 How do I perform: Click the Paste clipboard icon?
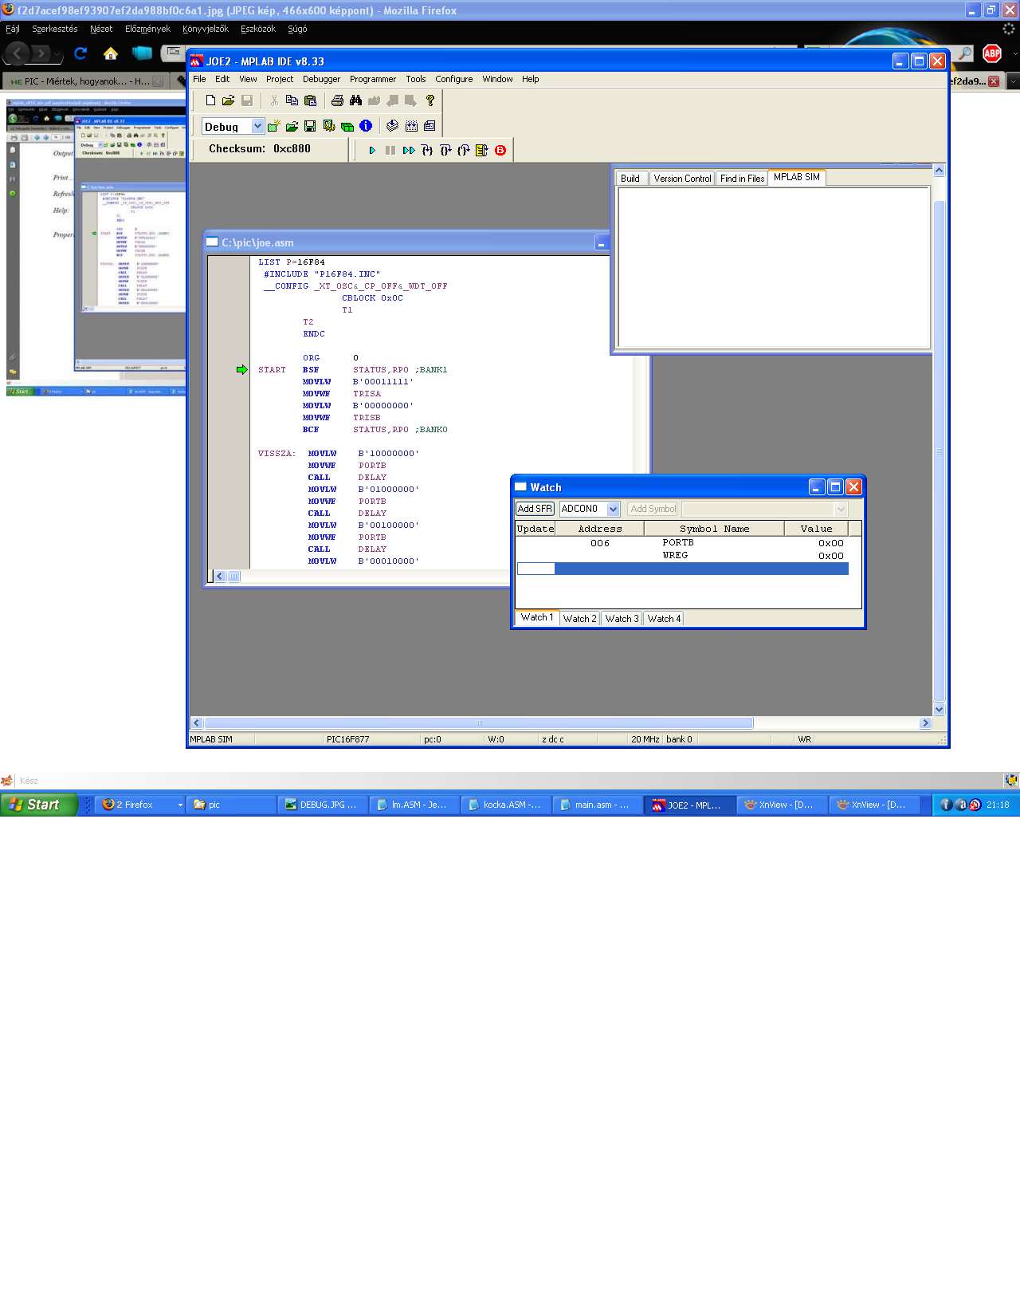(x=310, y=100)
